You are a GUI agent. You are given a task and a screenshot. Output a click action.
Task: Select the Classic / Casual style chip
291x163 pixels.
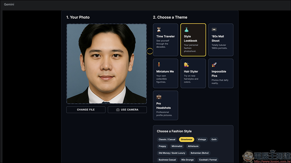167,139
